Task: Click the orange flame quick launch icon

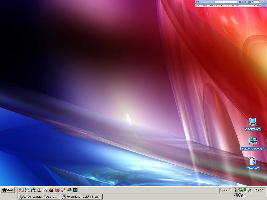Action: [51, 190]
